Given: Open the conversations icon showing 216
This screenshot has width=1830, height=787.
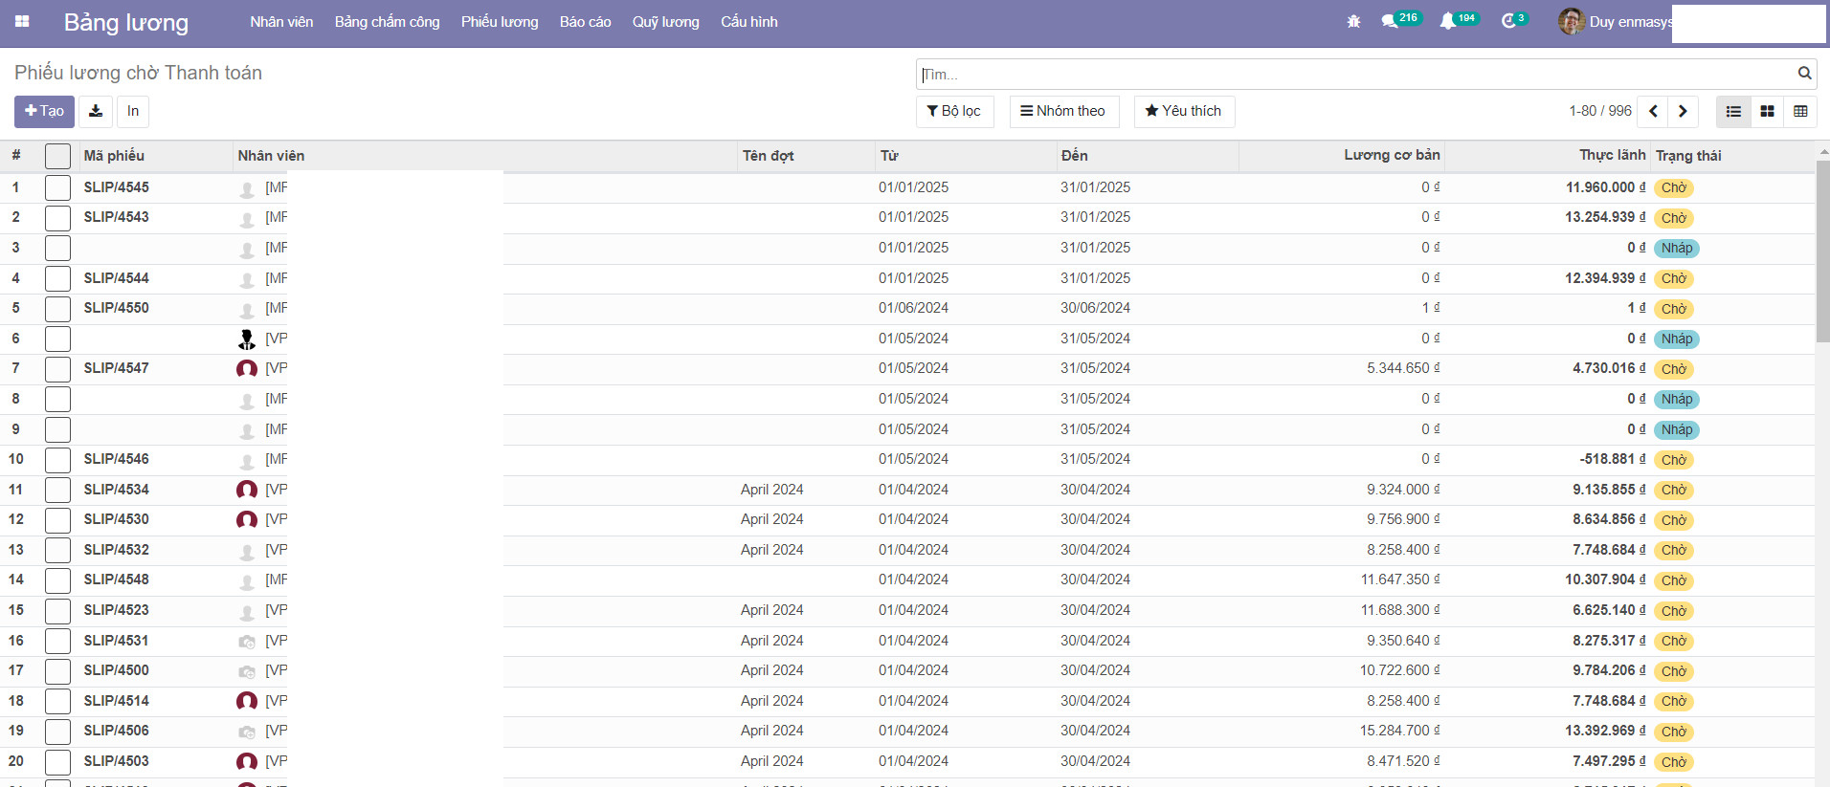Looking at the screenshot, I should point(1390,21).
